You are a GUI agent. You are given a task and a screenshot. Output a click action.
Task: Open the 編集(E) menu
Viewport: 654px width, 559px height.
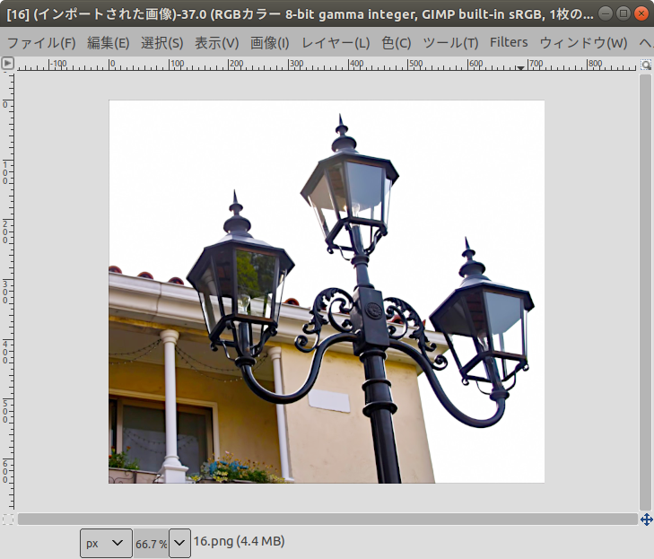click(x=108, y=42)
